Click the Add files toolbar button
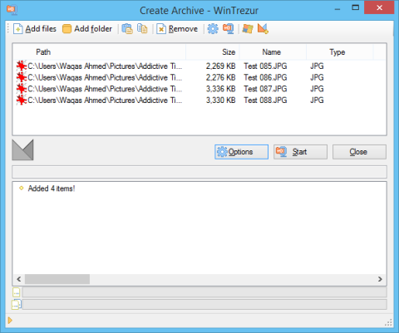Image resolution: width=399 pixels, height=333 pixels. coord(35,29)
